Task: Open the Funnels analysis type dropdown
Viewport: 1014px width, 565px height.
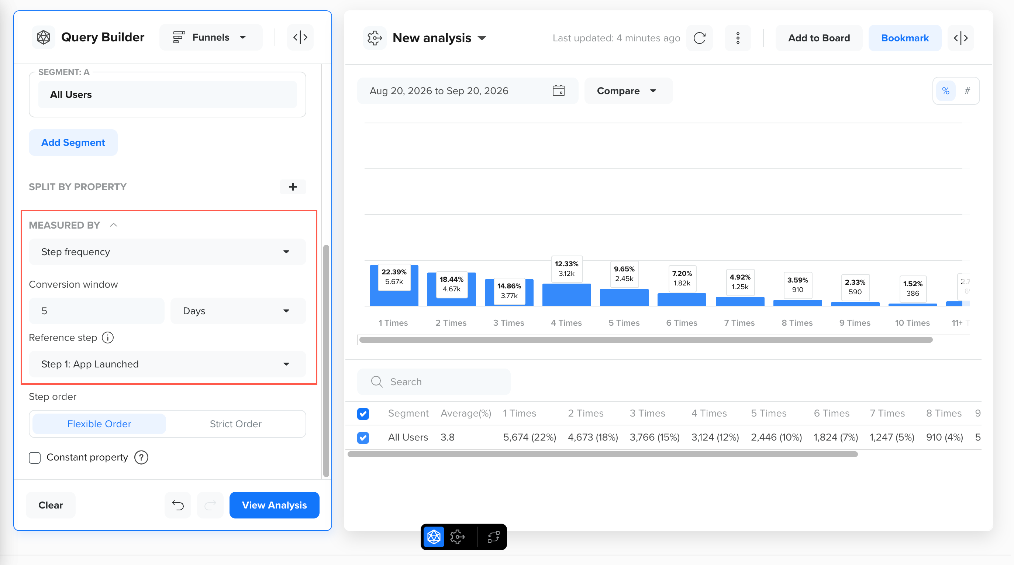Action: [x=211, y=37]
